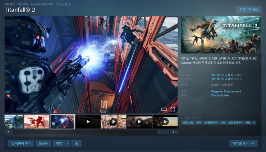
Task: Expand more tags with the plus button
Action: tap(254, 123)
